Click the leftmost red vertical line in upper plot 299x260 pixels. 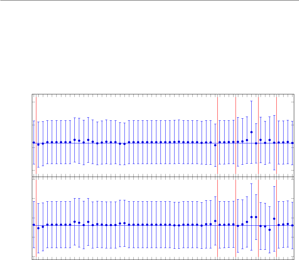tap(36, 135)
